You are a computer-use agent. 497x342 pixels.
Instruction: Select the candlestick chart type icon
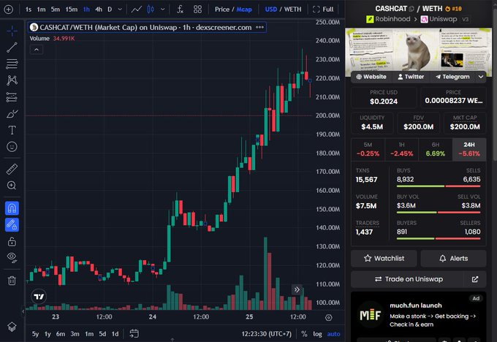[x=151, y=9]
